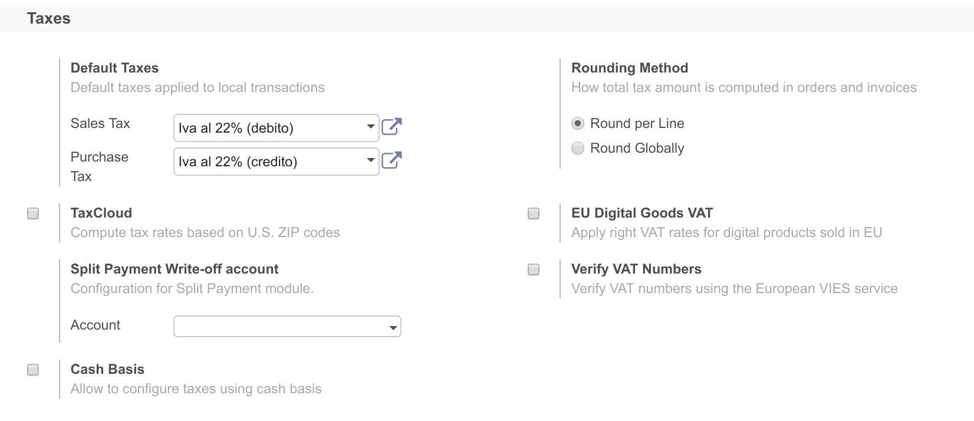
Task: Click the Round Globally label text
Action: (637, 148)
